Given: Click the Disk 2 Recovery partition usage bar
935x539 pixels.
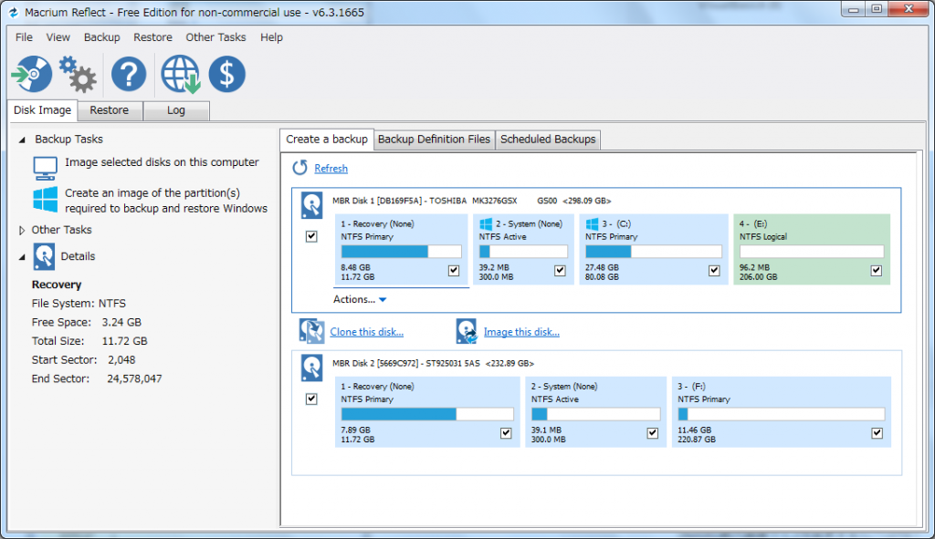Looking at the screenshot, I should point(427,414).
